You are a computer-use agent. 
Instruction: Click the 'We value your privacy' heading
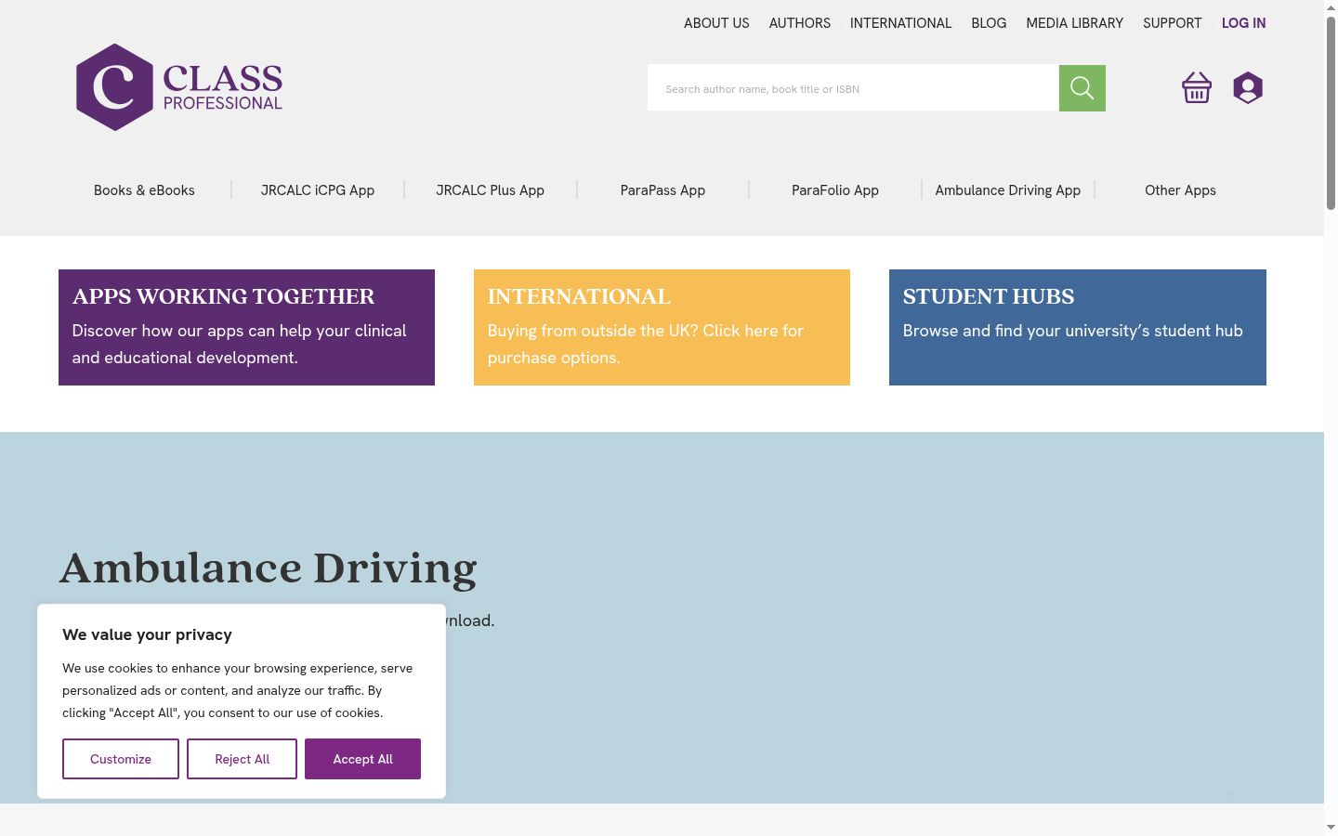tap(147, 634)
